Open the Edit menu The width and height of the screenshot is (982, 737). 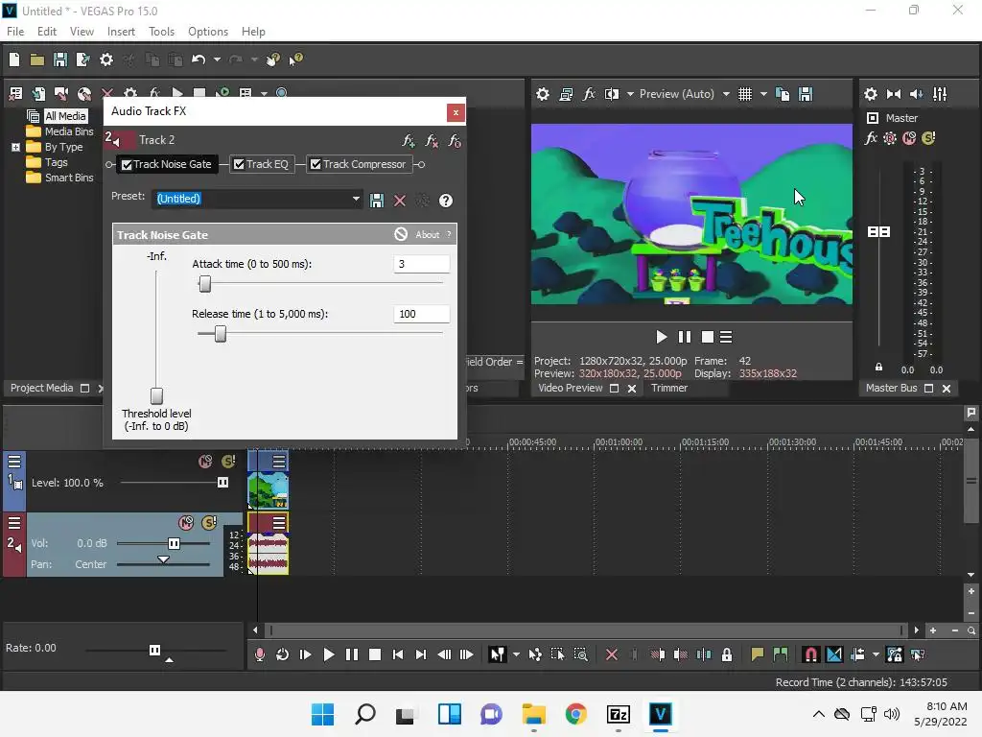47,32
